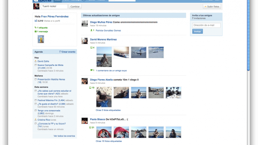Click the Invitar button

197,31
